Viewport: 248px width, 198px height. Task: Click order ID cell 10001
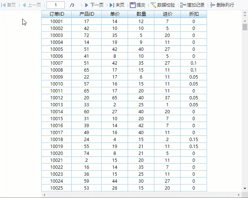(57, 21)
